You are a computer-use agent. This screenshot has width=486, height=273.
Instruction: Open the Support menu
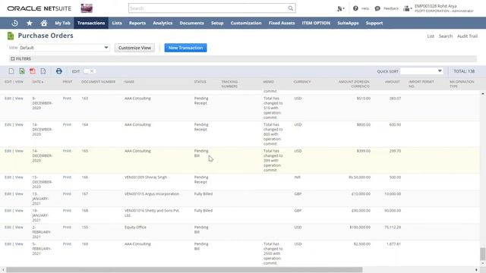(374, 23)
